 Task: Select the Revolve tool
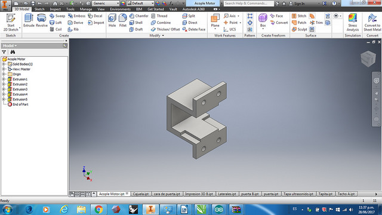coord(42,20)
